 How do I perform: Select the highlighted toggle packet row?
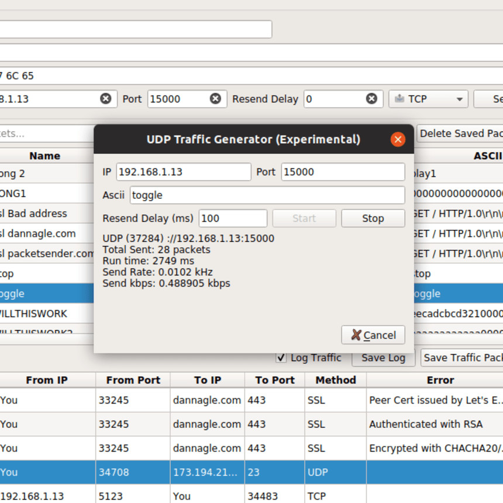tap(47, 294)
